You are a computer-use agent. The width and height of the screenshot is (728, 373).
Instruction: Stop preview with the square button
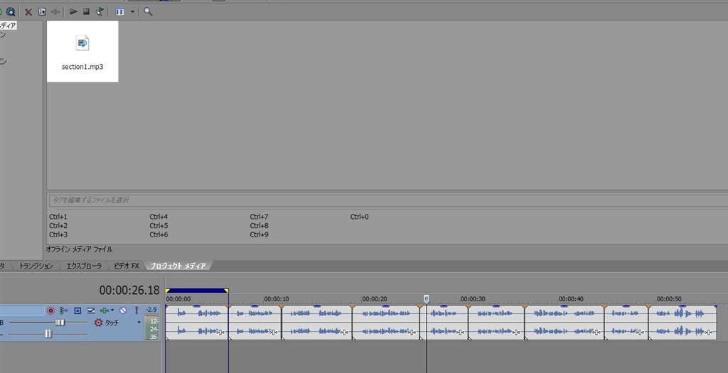pos(86,11)
